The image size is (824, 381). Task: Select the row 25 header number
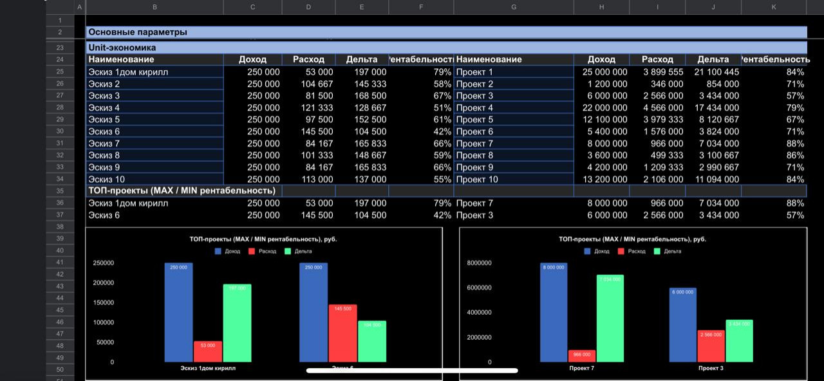[60, 72]
